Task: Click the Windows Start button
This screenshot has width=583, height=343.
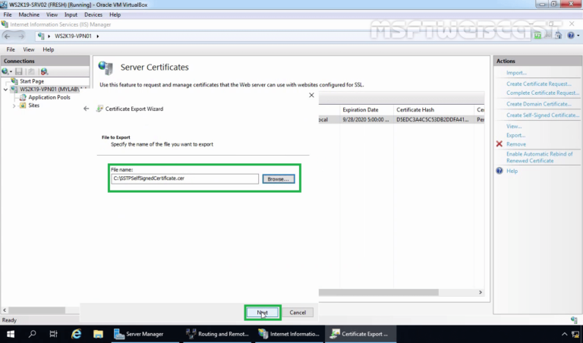Action: 11,334
